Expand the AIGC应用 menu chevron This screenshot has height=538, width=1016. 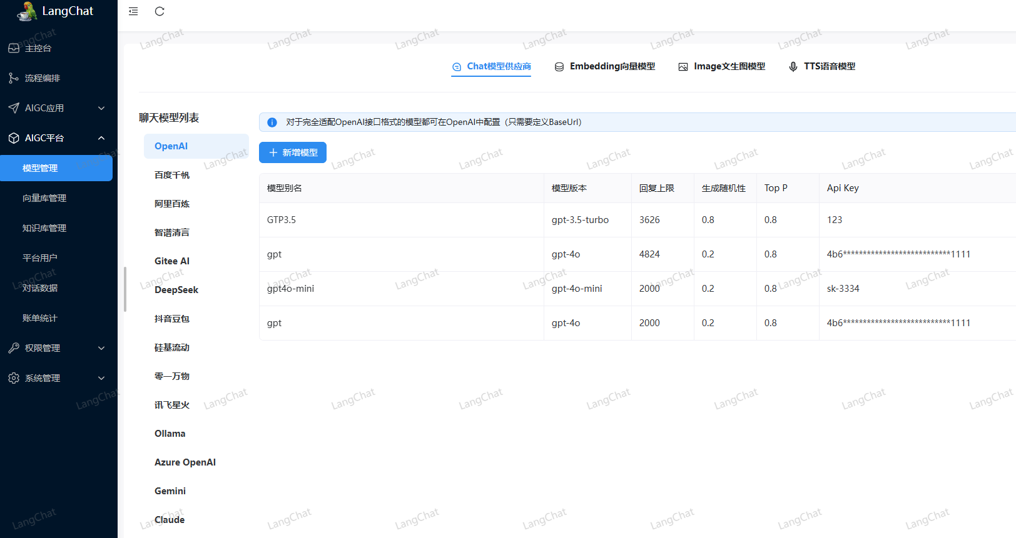101,108
